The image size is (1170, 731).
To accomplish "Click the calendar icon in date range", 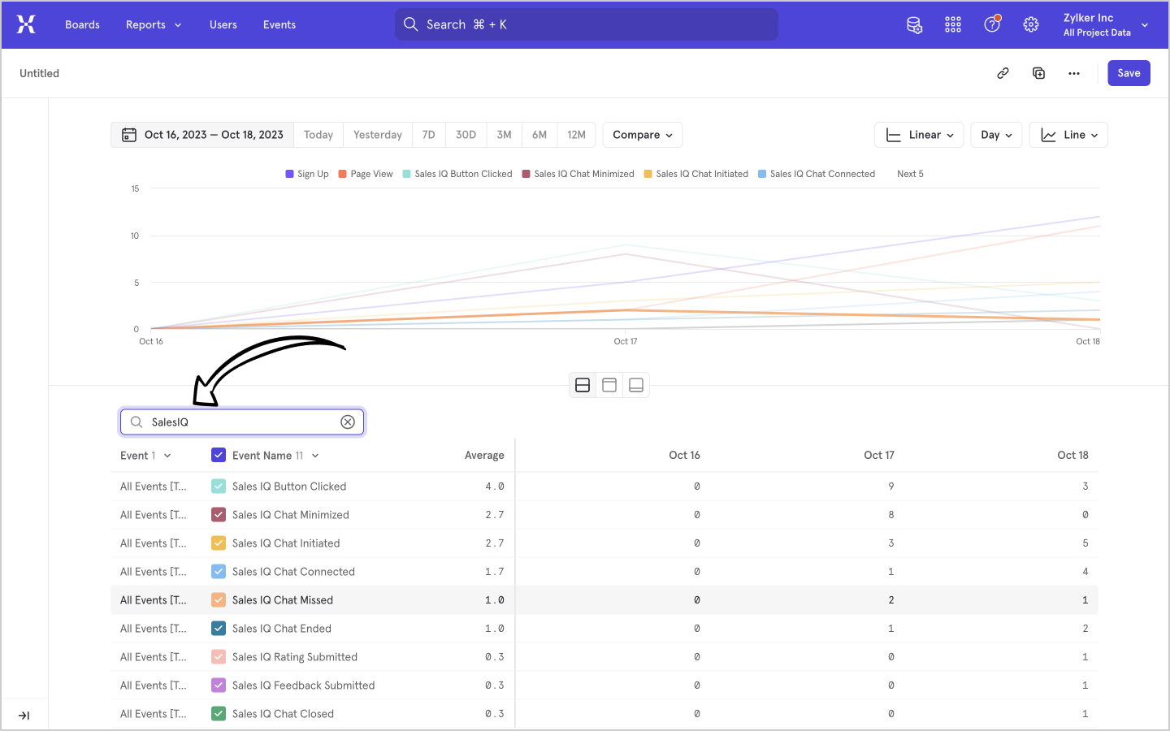I will point(128,135).
